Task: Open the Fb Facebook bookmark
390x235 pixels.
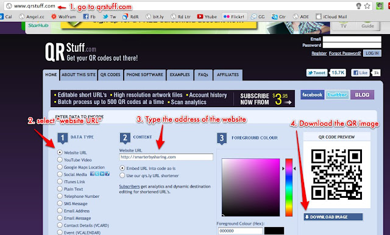Action: [90, 16]
